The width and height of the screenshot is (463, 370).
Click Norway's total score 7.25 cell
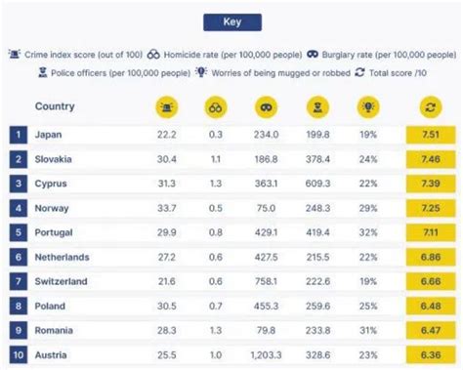(431, 208)
